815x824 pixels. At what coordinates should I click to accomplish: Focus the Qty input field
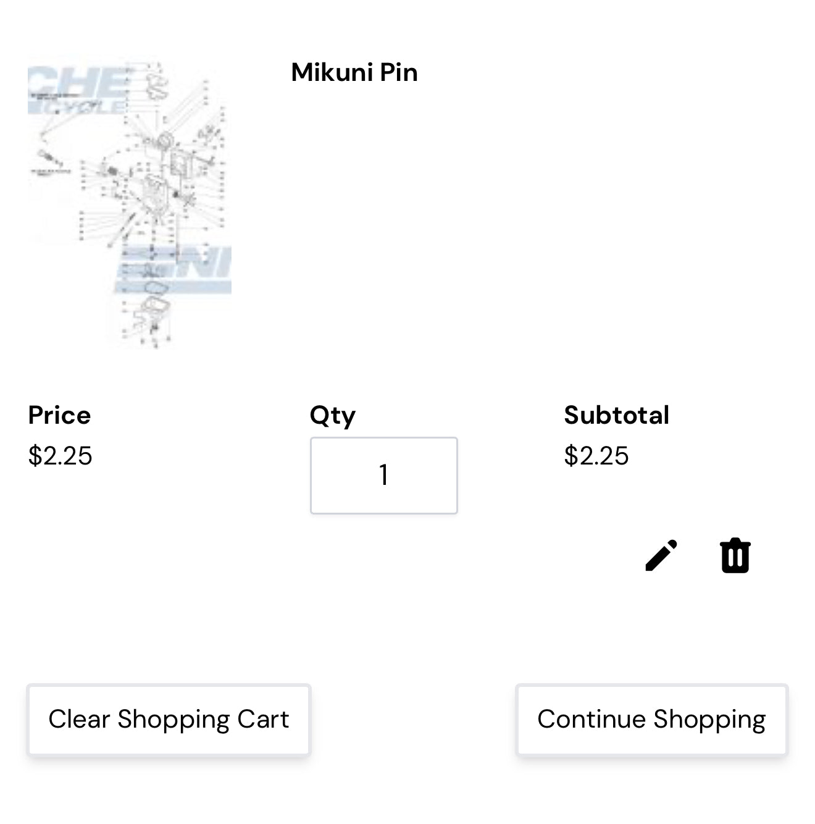coord(383,475)
